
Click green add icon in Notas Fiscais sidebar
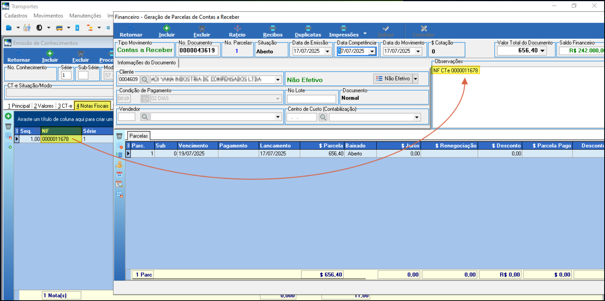click(x=8, y=116)
